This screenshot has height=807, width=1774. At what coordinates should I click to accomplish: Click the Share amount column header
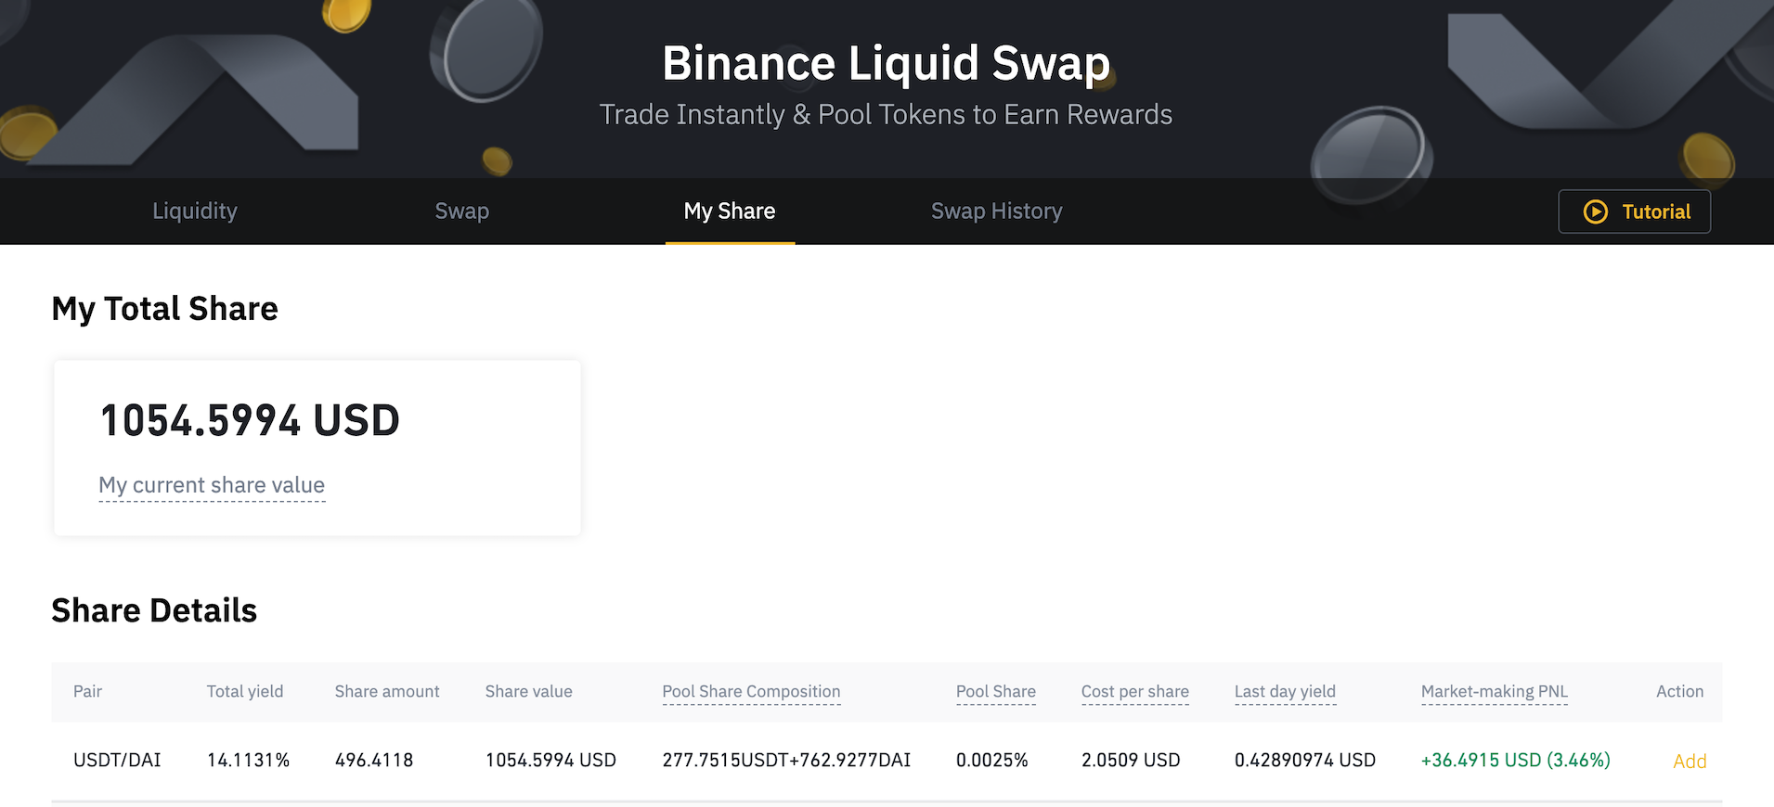click(386, 692)
